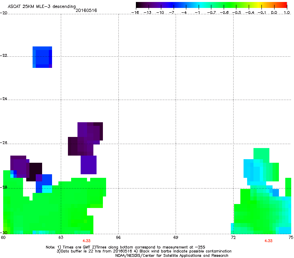Click the color bar label '-13'
This screenshot has width=294, height=258.
tap(147, 13)
